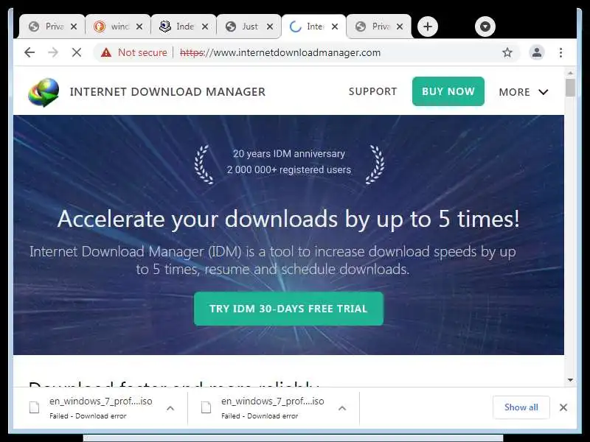The height and width of the screenshot is (442, 590).
Task: Click the browser forward arrow
Action: [x=53, y=52]
